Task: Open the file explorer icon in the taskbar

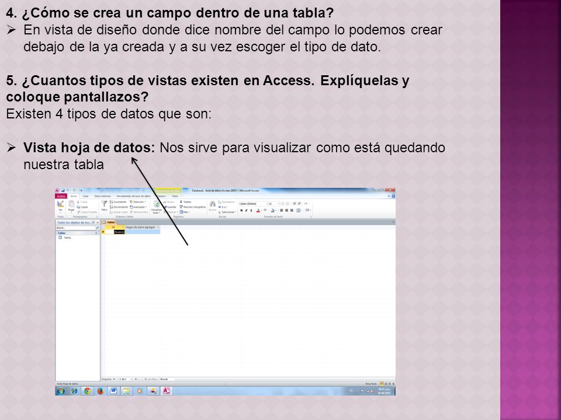Action: pos(126,391)
